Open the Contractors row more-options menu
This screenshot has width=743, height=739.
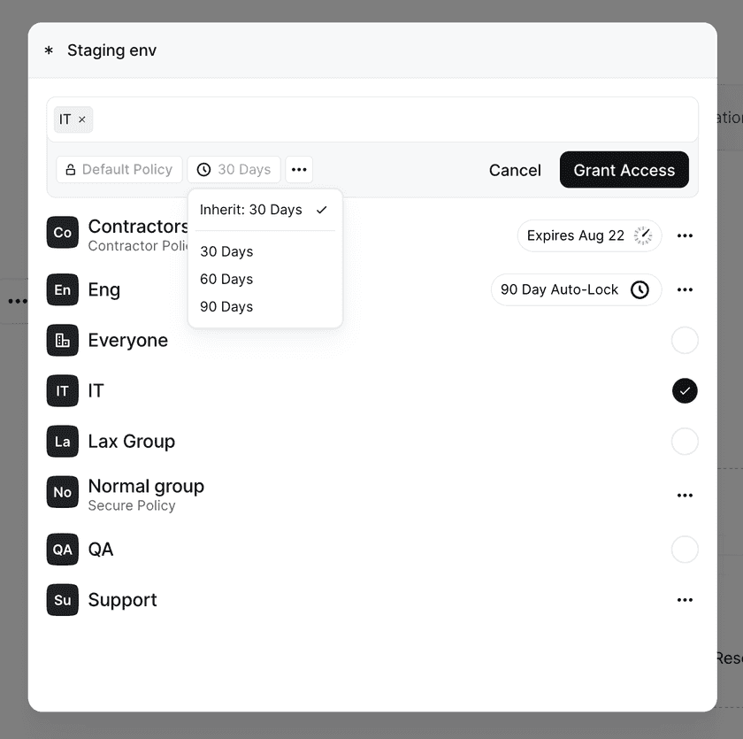[685, 235]
